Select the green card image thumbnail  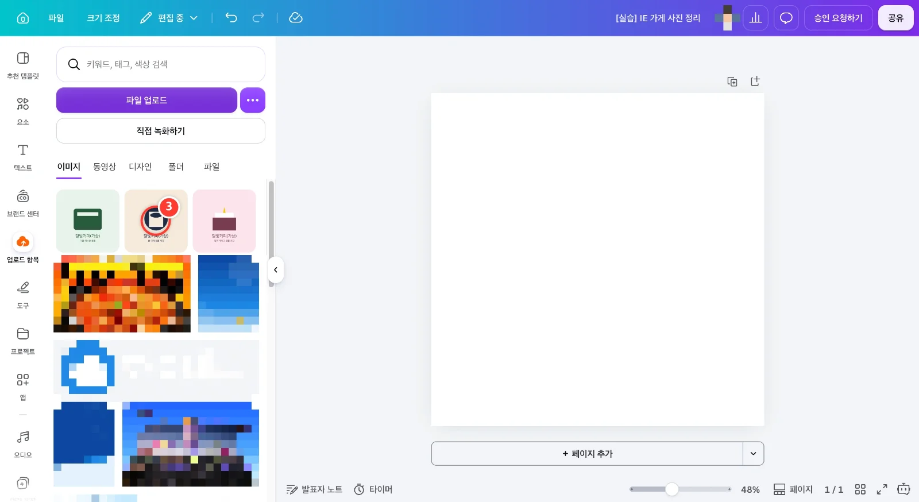click(88, 221)
